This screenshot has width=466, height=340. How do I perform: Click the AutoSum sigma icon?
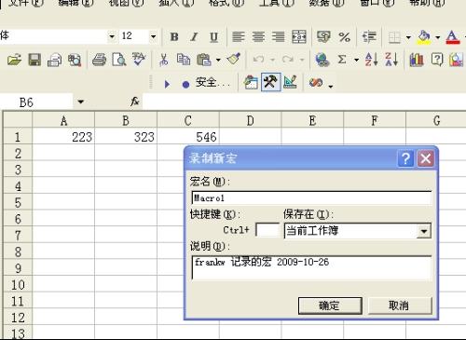tap(342, 60)
